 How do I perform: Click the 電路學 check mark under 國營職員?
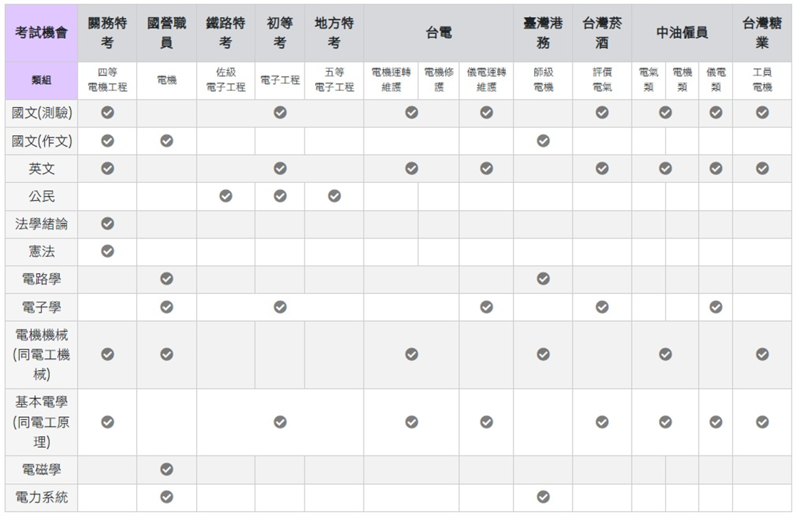point(167,278)
